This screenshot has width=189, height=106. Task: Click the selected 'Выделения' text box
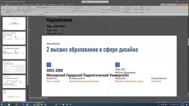52,30
